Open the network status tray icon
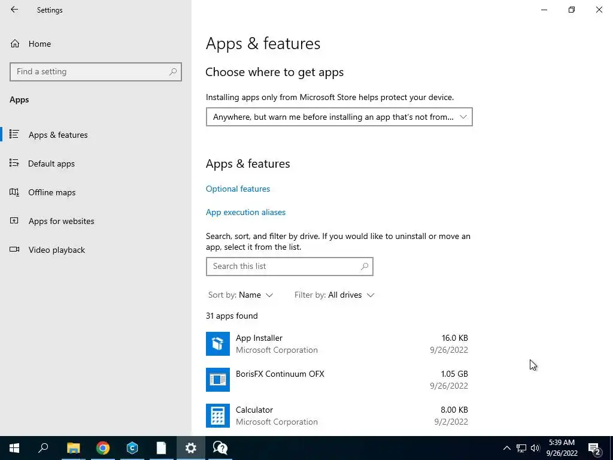 521,448
